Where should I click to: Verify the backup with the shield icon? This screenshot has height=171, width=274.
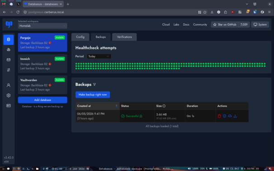[225, 116]
